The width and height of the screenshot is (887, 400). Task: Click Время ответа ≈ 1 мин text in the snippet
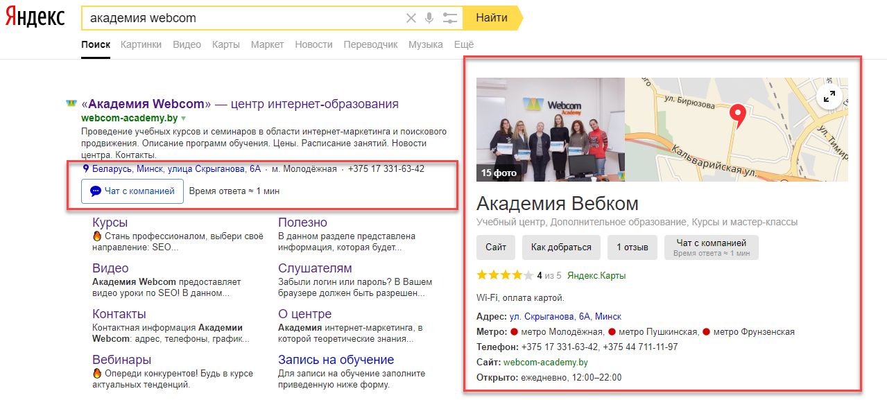(x=234, y=191)
